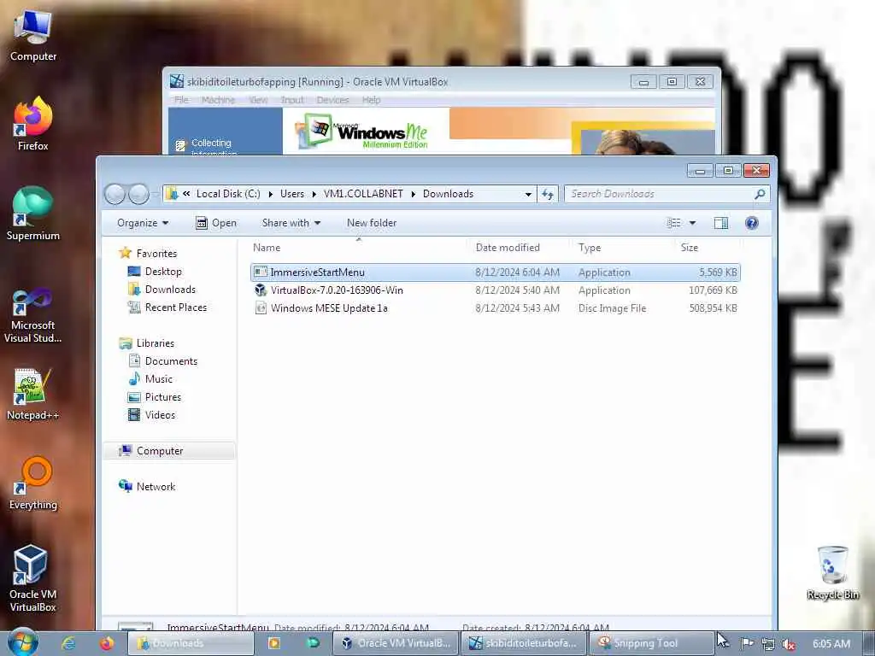
Task: Sort files by the Type column header
Action: click(x=622, y=248)
